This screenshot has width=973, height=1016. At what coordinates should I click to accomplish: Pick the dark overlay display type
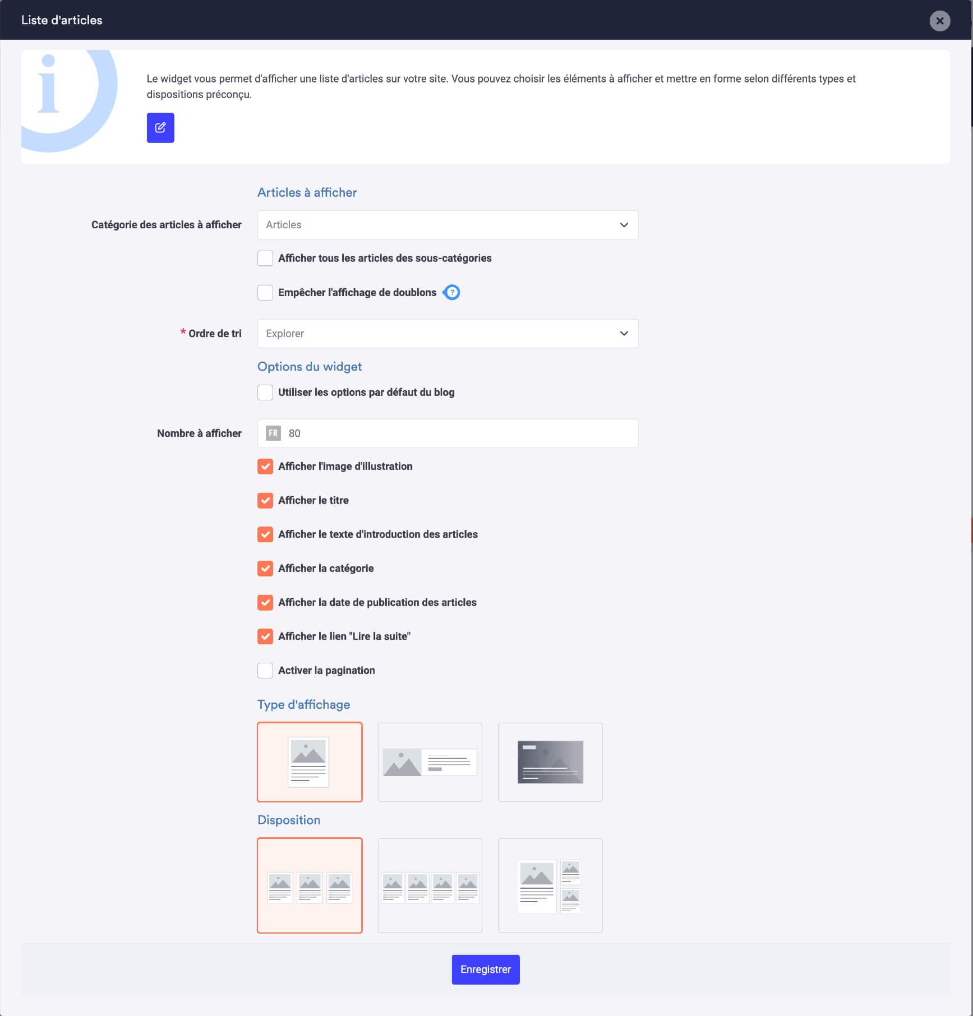(x=550, y=762)
